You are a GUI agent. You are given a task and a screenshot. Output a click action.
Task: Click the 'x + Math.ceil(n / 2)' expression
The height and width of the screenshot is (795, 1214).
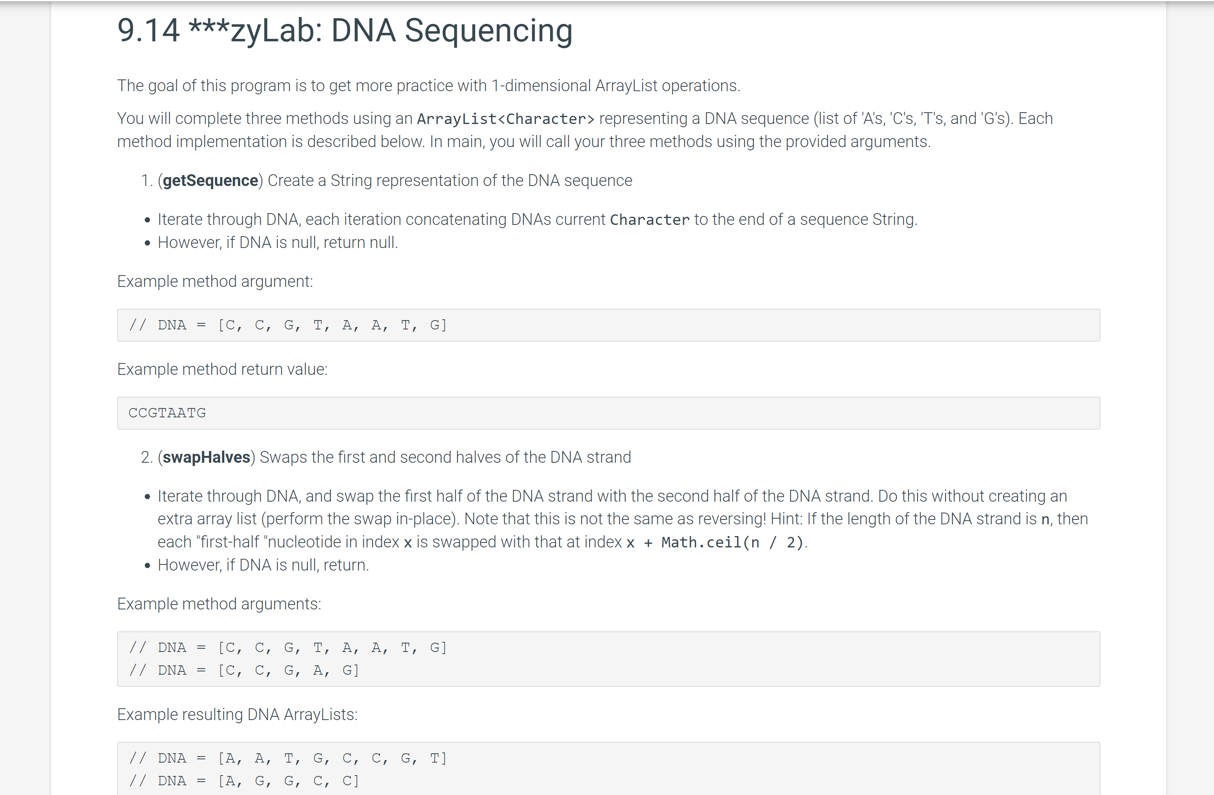[714, 542]
